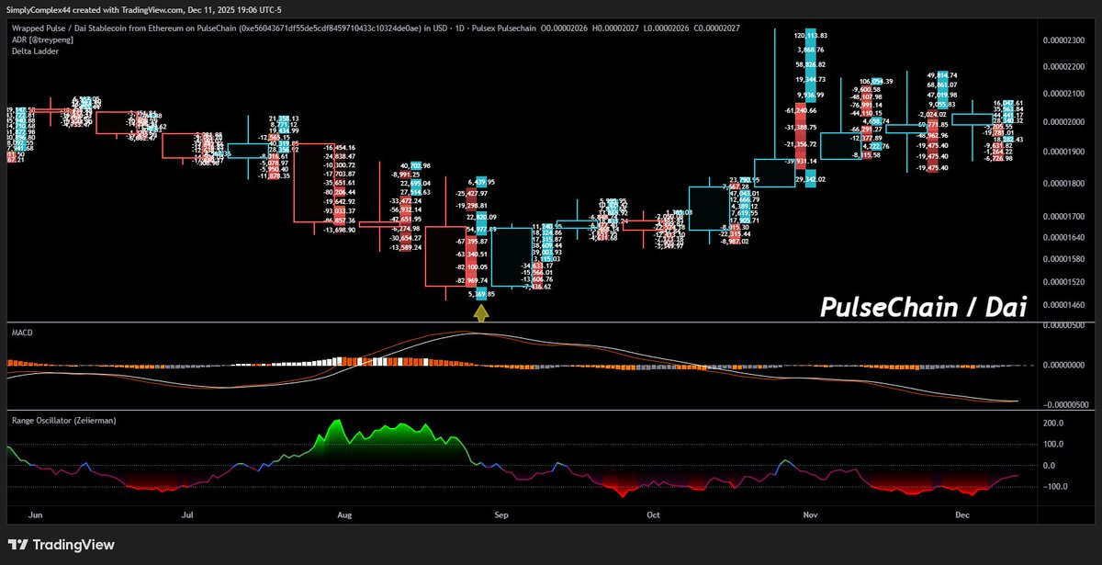Click the -13,589.24 delta value
The image size is (1102, 565).
coord(405,247)
